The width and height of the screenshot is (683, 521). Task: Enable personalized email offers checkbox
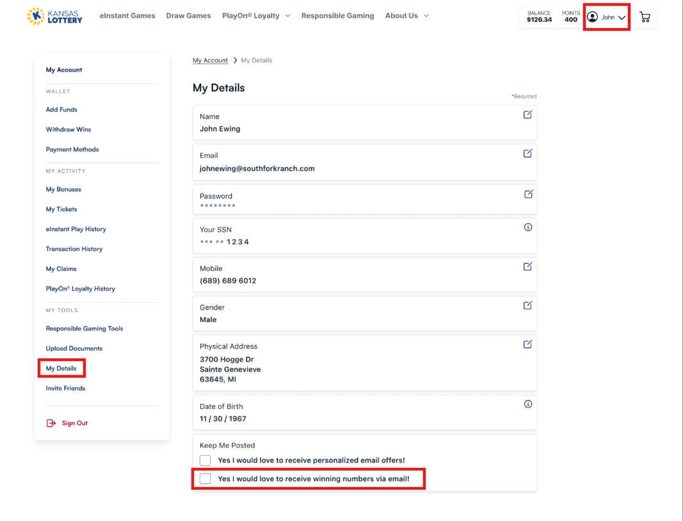[x=205, y=460]
